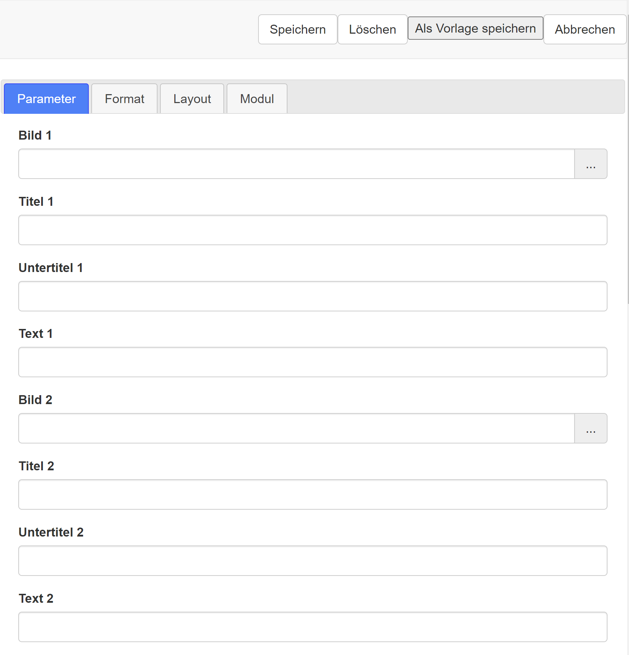The width and height of the screenshot is (629, 655).
Task: Open the Bild 2 browse button
Action: tap(591, 428)
